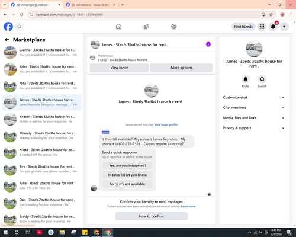The image size is (296, 237).
Task: Open John's 3beds 3baths conversation
Action: click(x=41, y=69)
